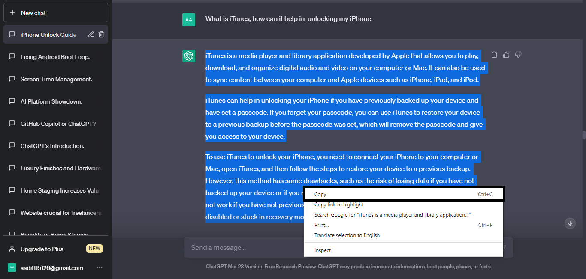Select Search Google for selected text option
This screenshot has height=279, width=586.
click(x=393, y=215)
